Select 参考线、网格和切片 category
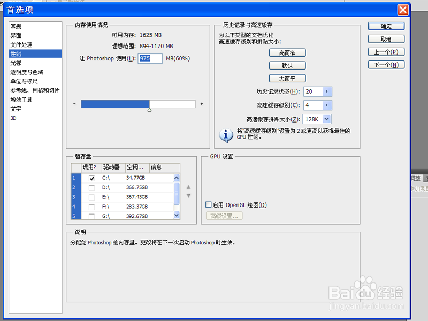 35,90
